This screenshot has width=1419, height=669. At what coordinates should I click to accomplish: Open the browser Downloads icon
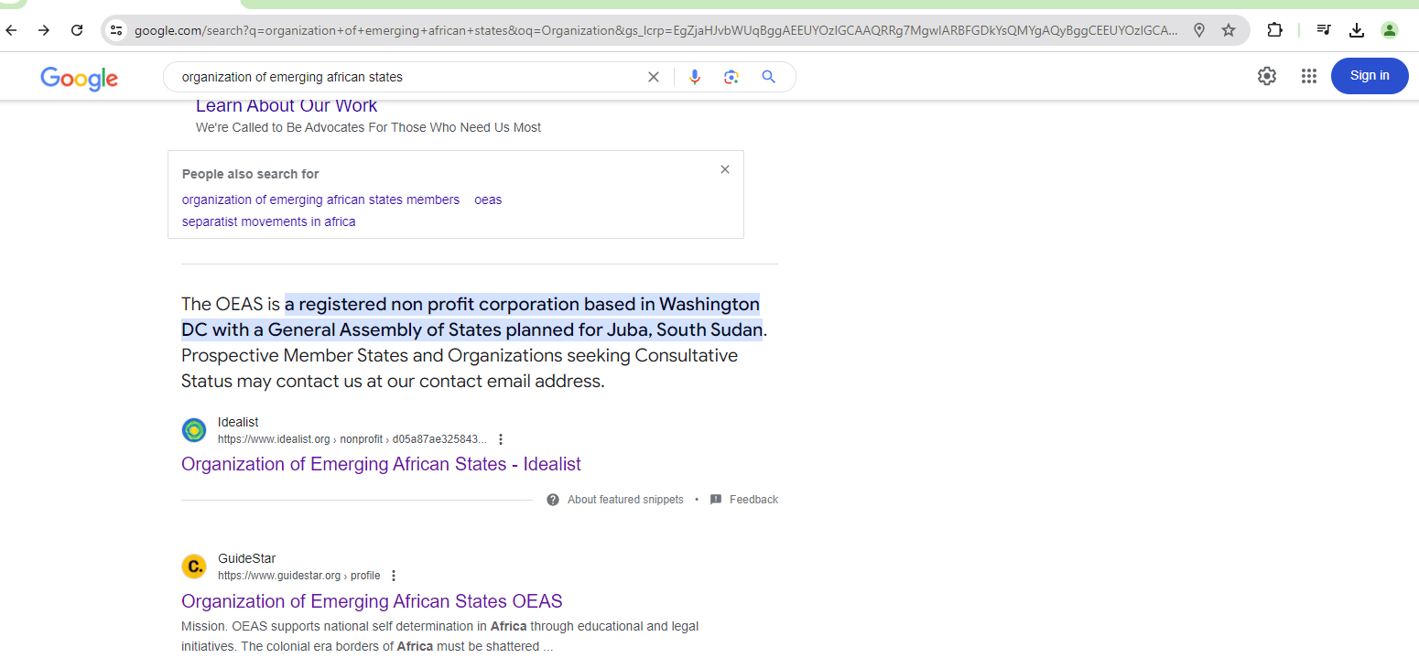(1357, 30)
